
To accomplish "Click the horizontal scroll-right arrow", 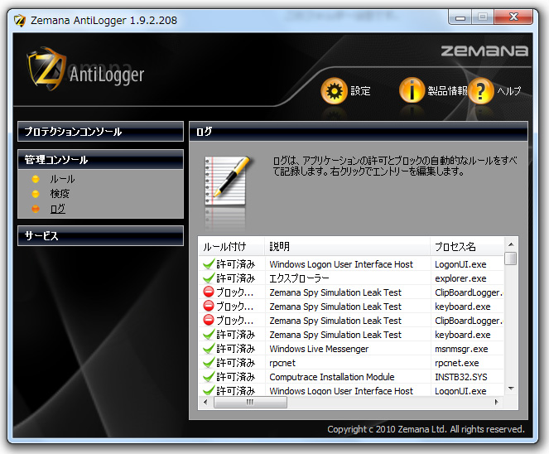I will [x=497, y=402].
